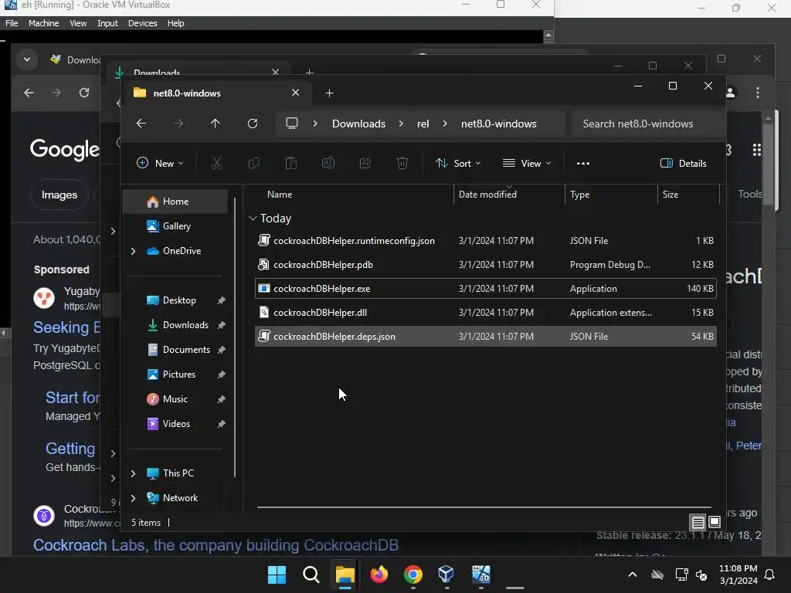Open VirtualBox from the taskbar
The height and width of the screenshot is (593, 791).
click(x=446, y=574)
